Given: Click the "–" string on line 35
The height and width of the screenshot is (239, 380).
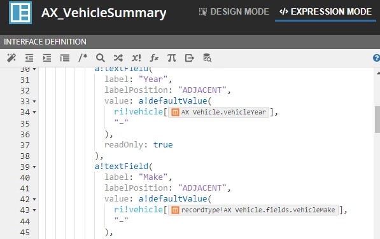Looking at the screenshot, I should 121,121.
